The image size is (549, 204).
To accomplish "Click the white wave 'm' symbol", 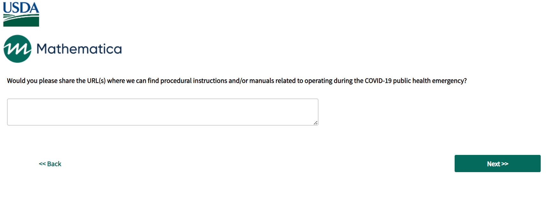I will (x=18, y=49).
